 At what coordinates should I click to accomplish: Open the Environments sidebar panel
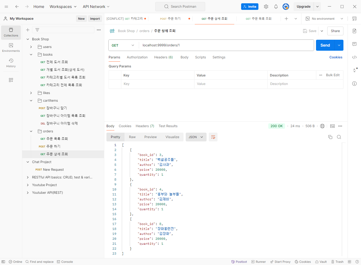click(11, 48)
